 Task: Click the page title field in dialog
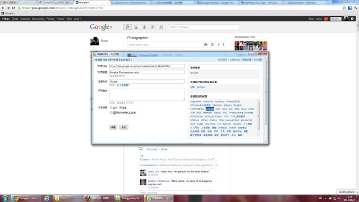click(x=146, y=72)
